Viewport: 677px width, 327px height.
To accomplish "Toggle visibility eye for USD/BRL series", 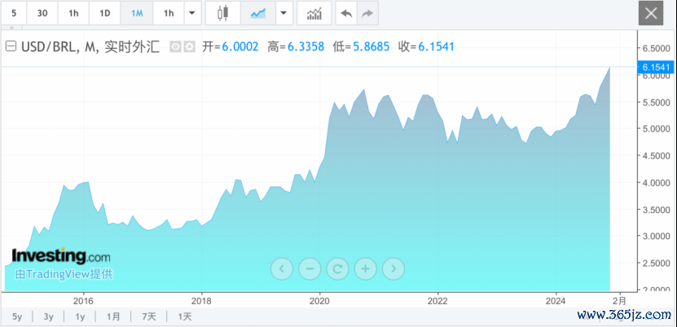I will pyautogui.click(x=175, y=46).
